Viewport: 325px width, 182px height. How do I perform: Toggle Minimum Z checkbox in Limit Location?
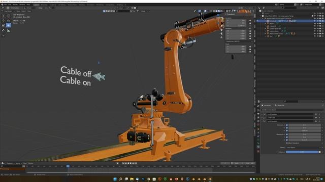tap(287, 130)
